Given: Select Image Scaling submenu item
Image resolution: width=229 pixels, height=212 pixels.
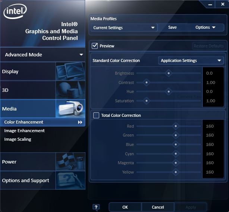Looking at the screenshot, I should pos(18,139).
